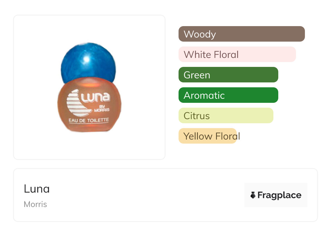Viewport: 331px width, 235px height.
Task: Click the Fragplace perfume bottle icon
Action: [253, 195]
